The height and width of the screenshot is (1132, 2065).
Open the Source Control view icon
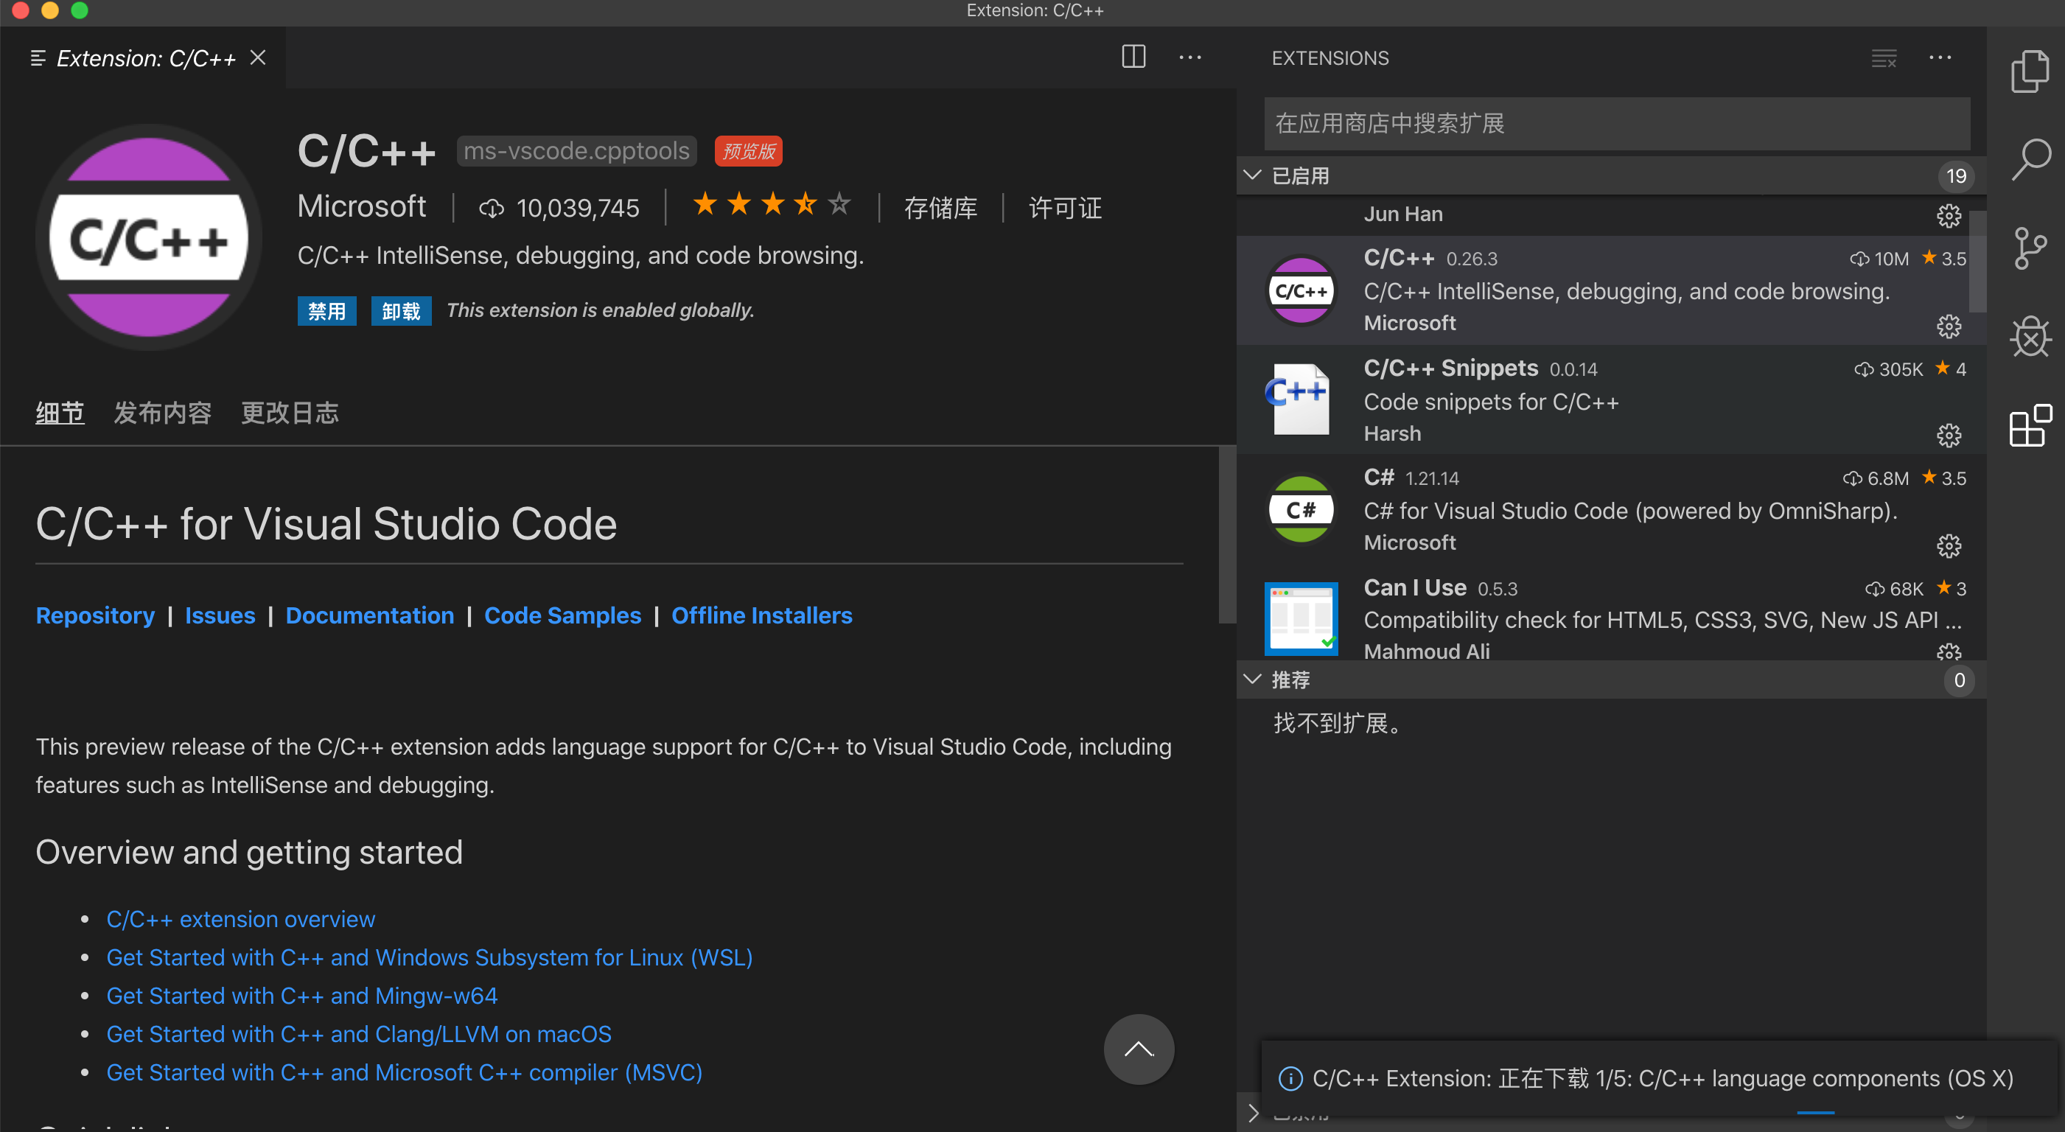(2030, 248)
